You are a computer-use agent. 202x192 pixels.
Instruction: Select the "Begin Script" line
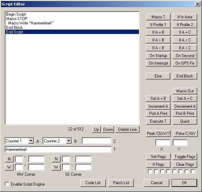72,14
